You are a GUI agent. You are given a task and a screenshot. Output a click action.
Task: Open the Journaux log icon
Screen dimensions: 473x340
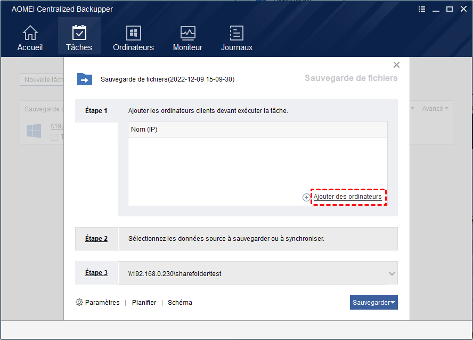coord(237,33)
